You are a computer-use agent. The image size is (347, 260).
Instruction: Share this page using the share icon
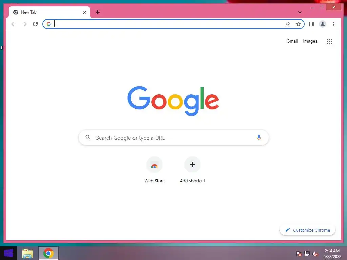tap(287, 24)
